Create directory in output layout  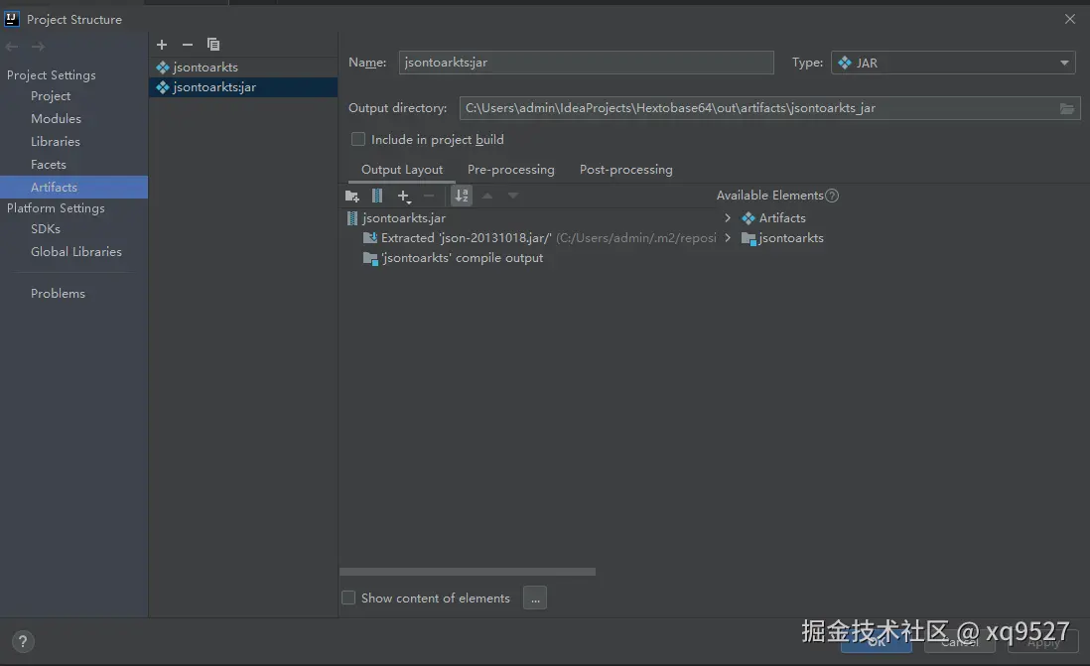coord(352,197)
